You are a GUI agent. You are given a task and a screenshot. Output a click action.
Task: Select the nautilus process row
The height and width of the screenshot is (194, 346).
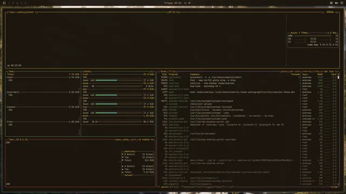pyautogui.click(x=248, y=84)
